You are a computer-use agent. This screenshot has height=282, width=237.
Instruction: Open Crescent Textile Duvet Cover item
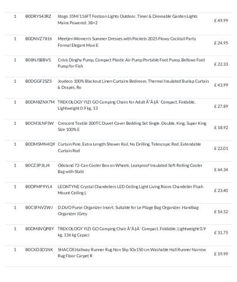pos(132,126)
